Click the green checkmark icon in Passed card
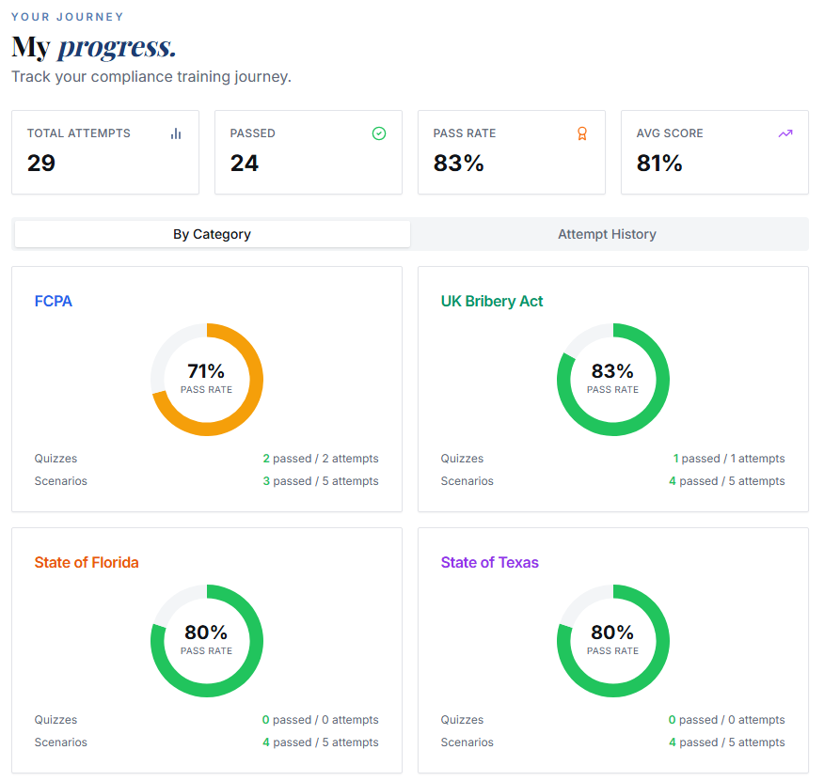Image resolution: width=824 pixels, height=781 pixels. 379,133
